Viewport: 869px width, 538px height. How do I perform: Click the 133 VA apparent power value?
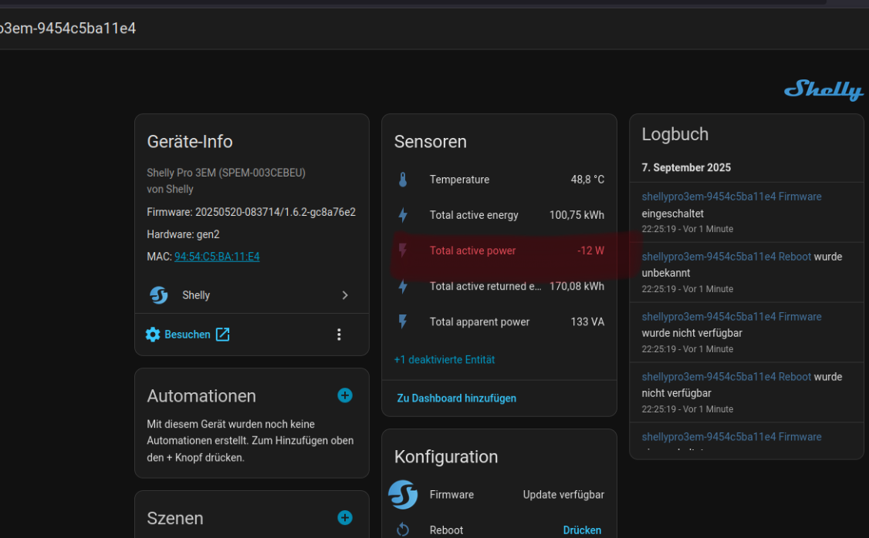[x=587, y=321]
